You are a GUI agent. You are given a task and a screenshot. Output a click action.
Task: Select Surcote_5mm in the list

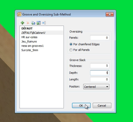click(30, 50)
